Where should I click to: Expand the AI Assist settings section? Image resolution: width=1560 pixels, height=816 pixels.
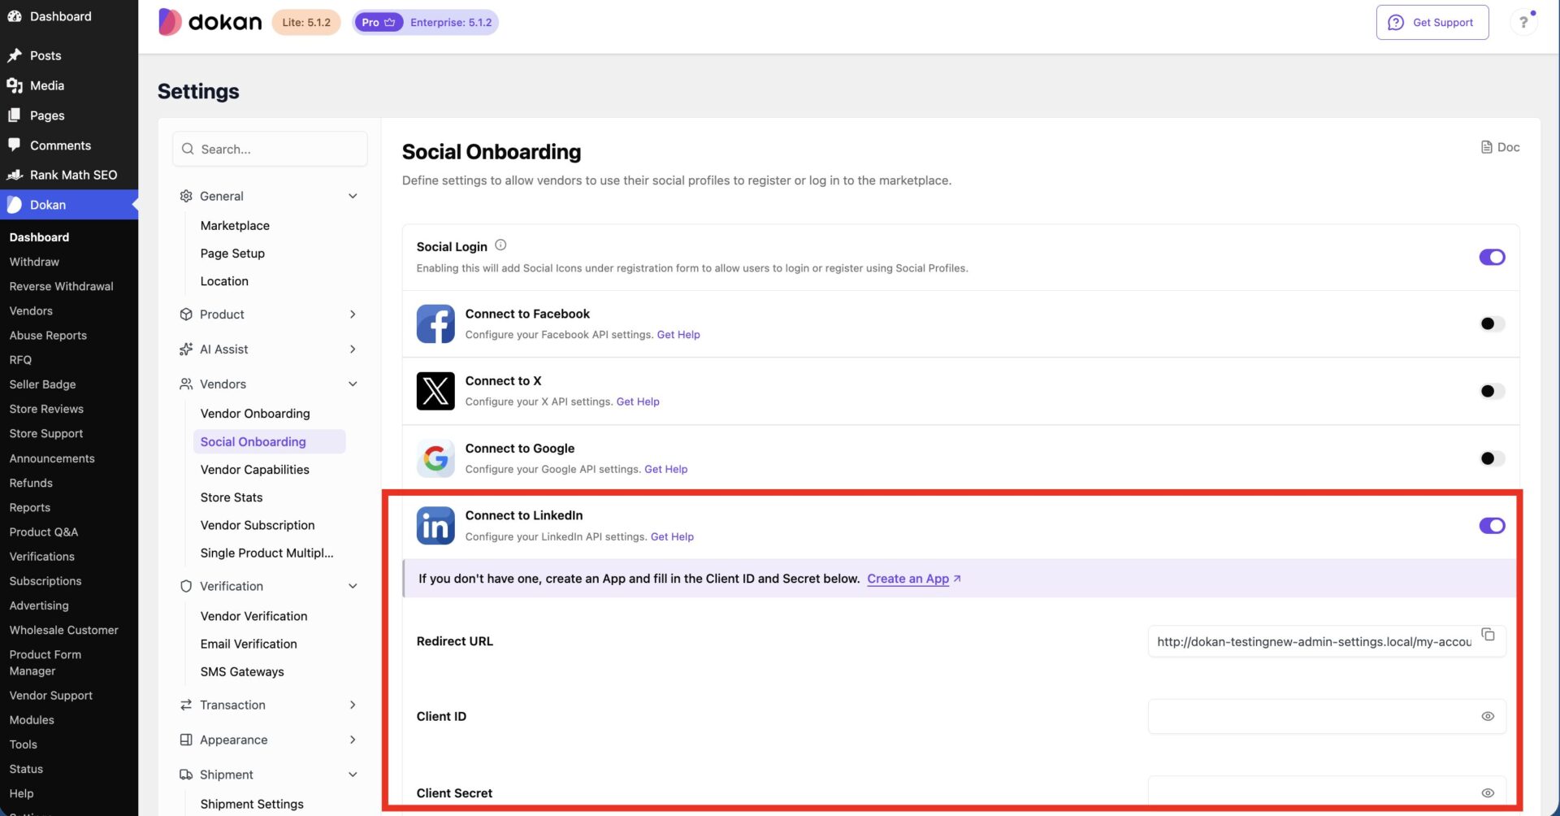pos(270,349)
